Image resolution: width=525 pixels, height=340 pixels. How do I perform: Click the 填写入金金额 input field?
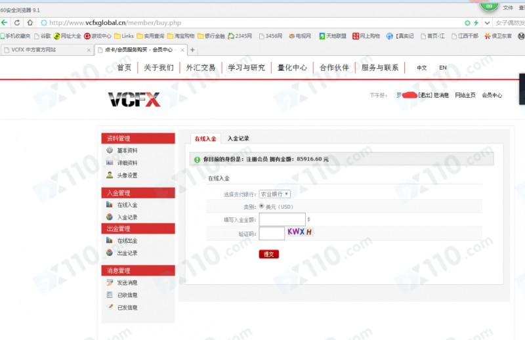pyautogui.click(x=282, y=219)
